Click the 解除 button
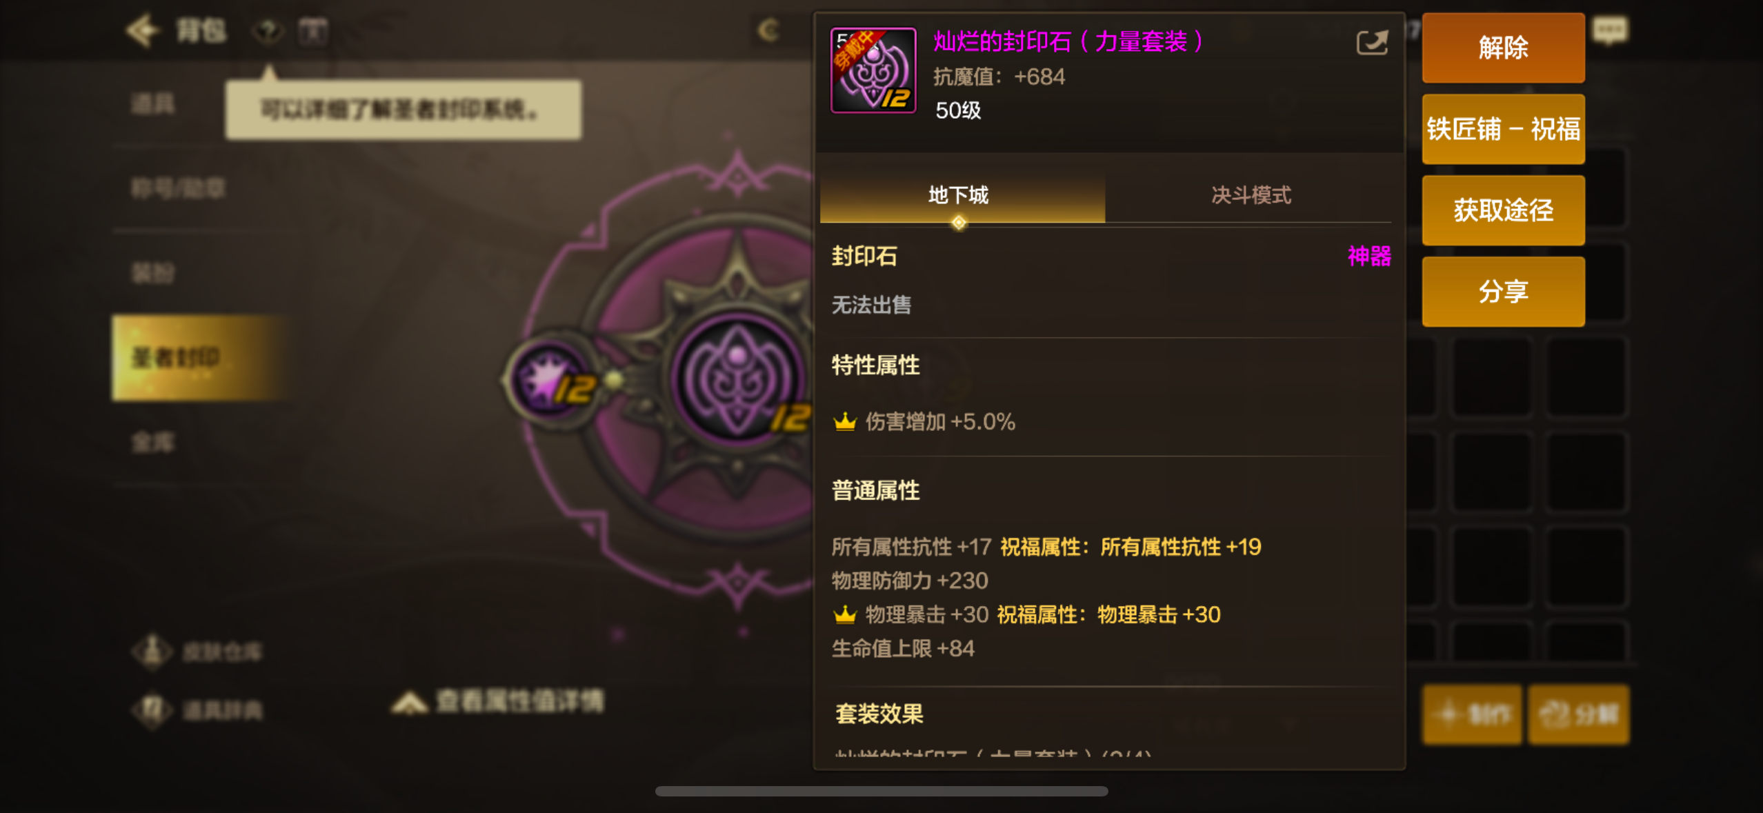This screenshot has height=813, width=1763. (1503, 48)
